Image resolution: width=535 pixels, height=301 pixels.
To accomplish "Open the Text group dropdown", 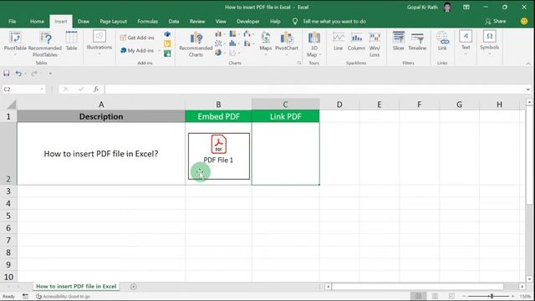I will pyautogui.click(x=466, y=43).
